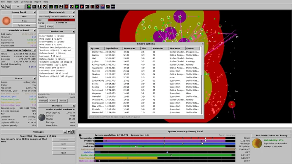Screen dimensions: 292x164
Task: Click the red play arrow icon
Action: (82, 7)
